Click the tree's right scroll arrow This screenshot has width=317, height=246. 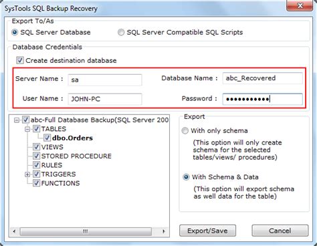[x=164, y=231]
